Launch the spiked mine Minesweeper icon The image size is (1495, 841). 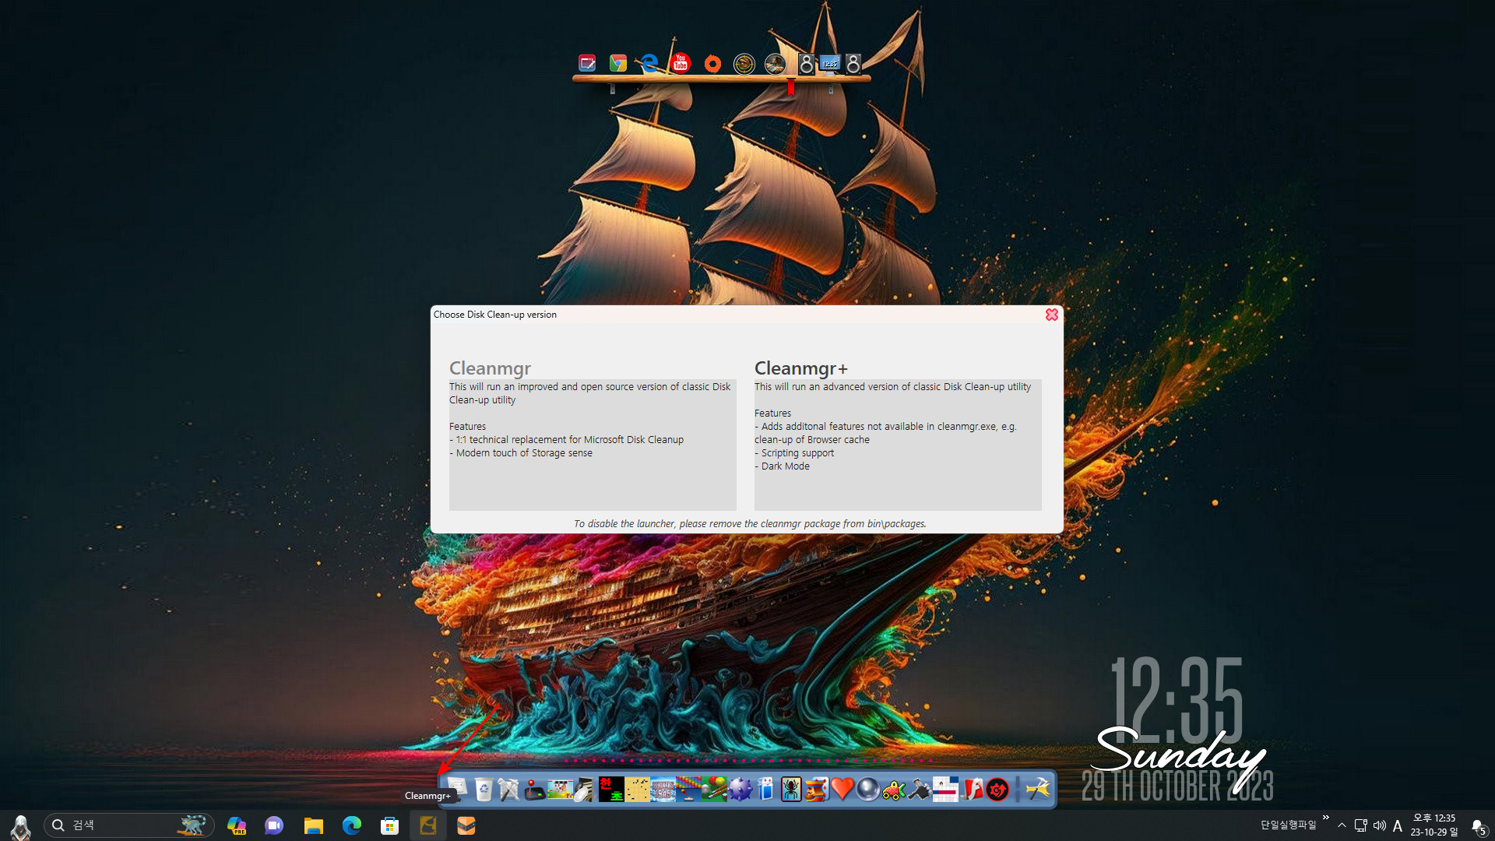[x=740, y=790]
